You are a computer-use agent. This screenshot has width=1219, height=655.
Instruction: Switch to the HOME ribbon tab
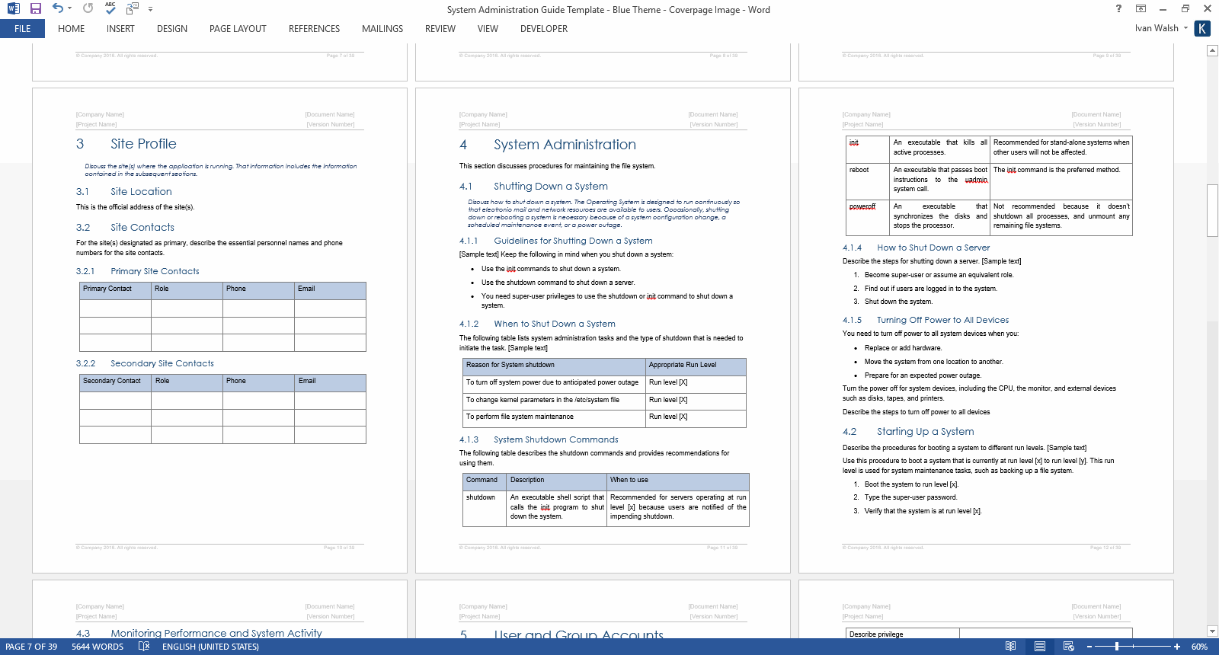point(72,29)
